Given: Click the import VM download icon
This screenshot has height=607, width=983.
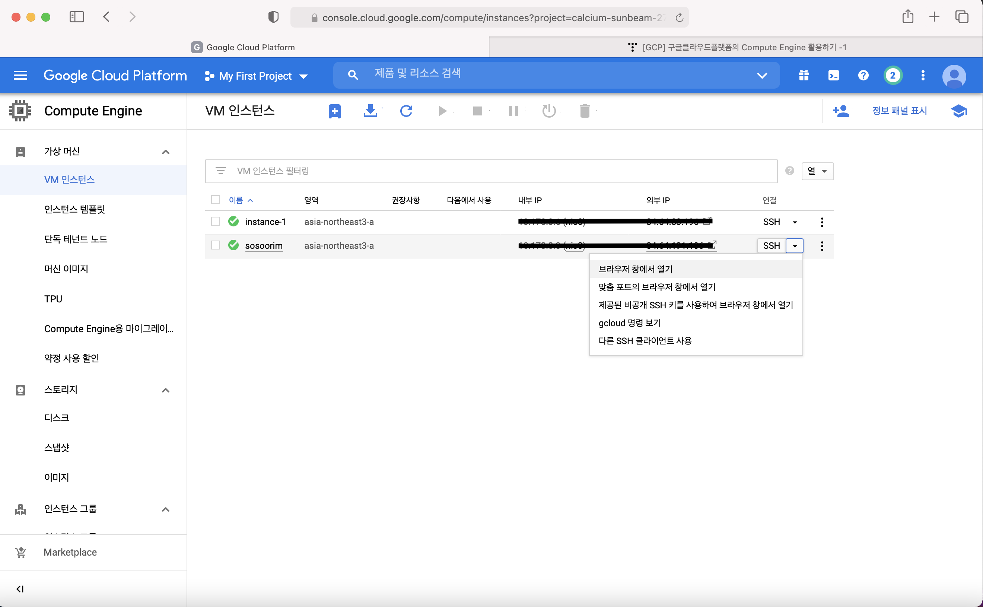Looking at the screenshot, I should (370, 111).
